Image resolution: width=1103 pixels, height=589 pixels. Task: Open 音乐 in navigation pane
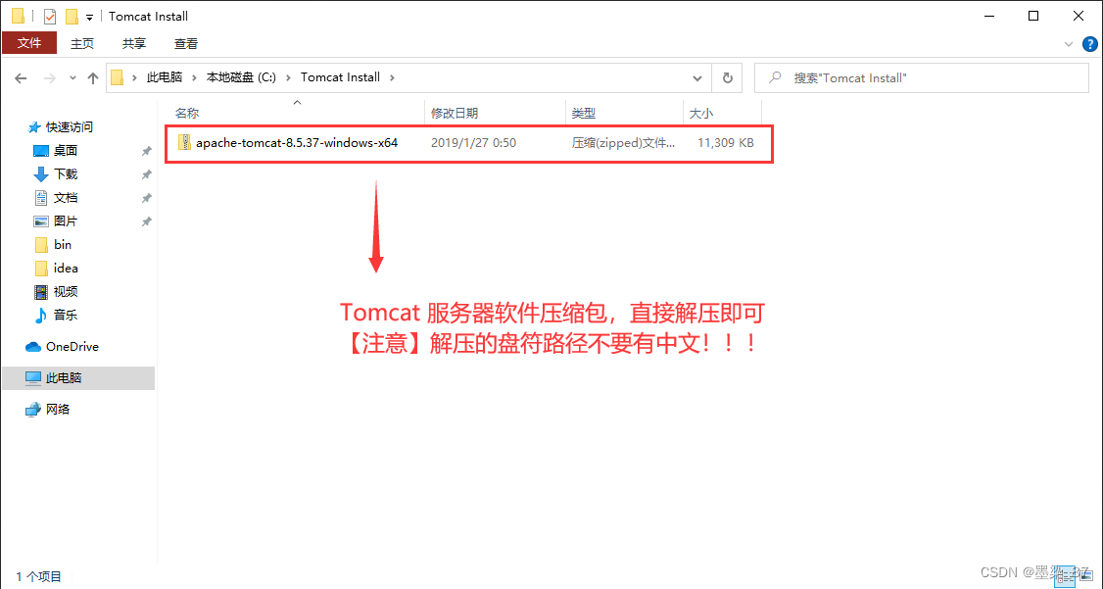tap(66, 316)
